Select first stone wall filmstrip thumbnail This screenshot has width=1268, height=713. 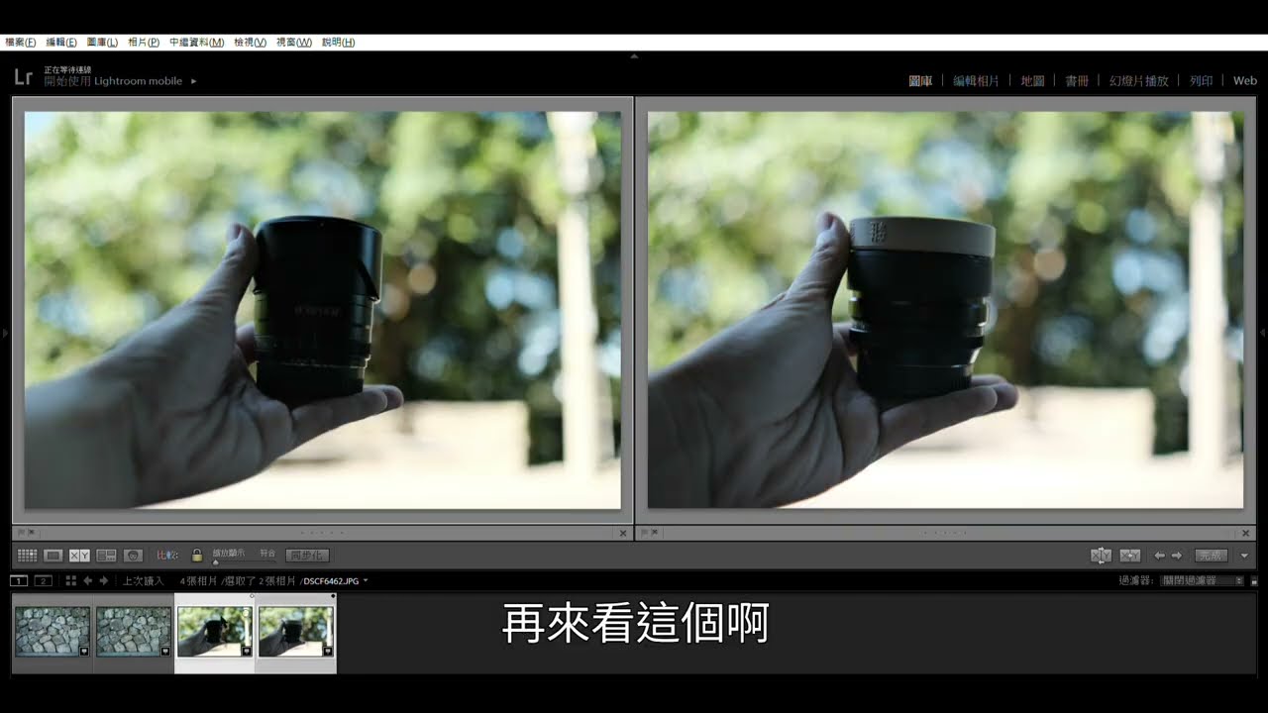[53, 632]
